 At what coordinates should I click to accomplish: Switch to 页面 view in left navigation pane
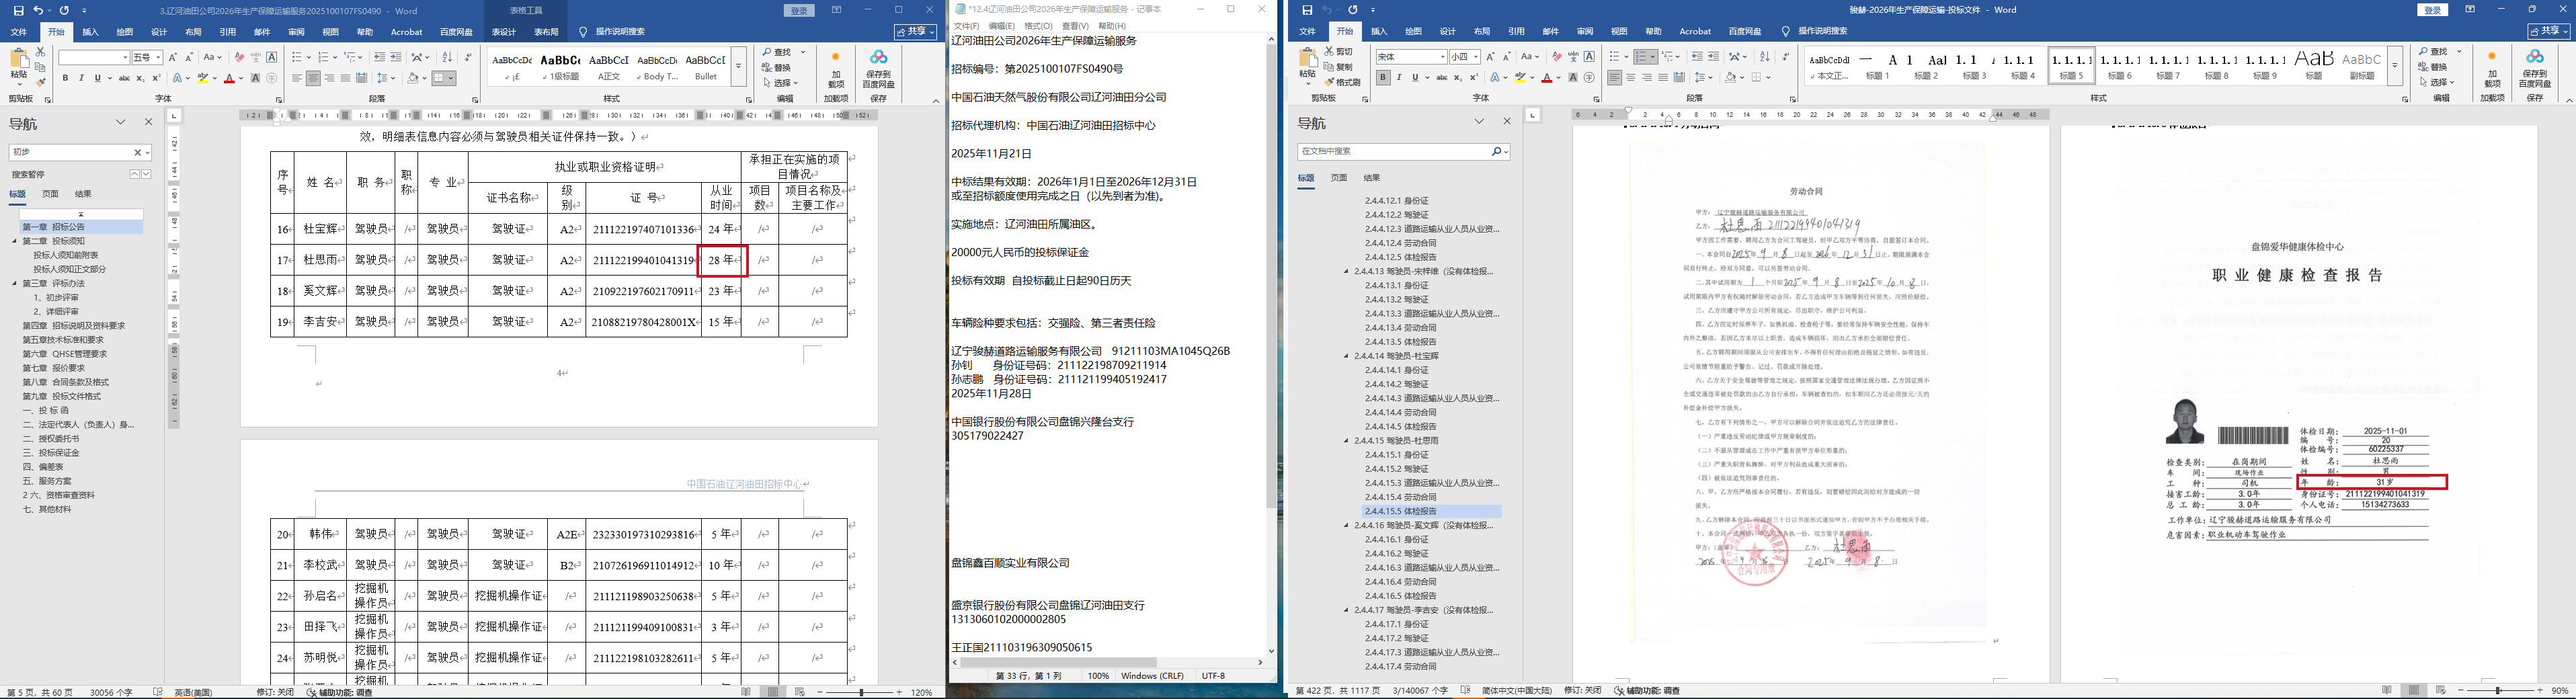(x=50, y=194)
